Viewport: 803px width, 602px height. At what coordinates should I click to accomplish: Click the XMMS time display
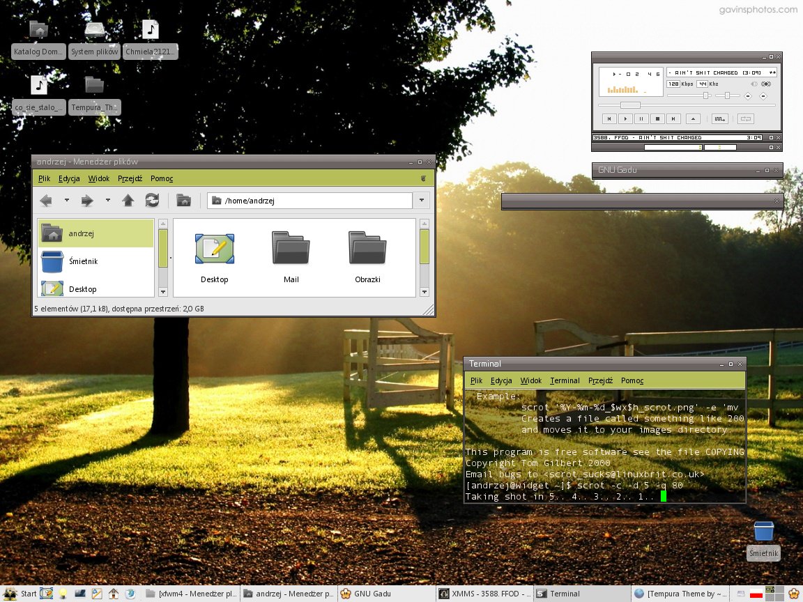pos(635,75)
